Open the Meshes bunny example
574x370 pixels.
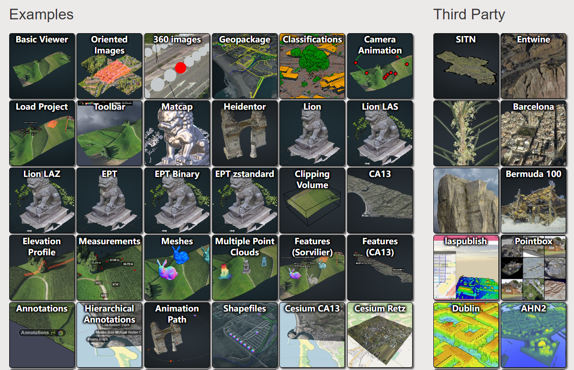coord(177,268)
